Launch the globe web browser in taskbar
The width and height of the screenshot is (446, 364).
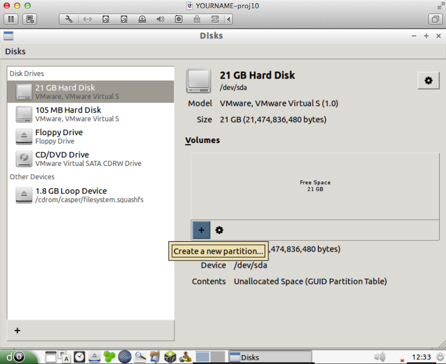(x=125, y=357)
